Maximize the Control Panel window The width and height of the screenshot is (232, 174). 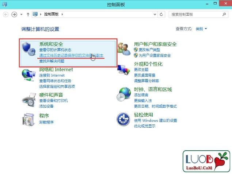(x=215, y=4)
